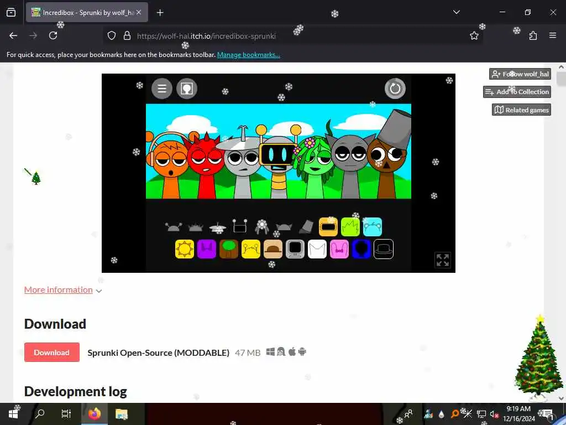The width and height of the screenshot is (566, 425).
Task: Follow wolf_hal on itch.io
Action: [520, 74]
